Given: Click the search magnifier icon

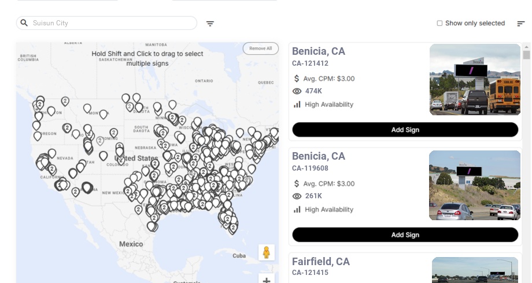Looking at the screenshot, I should tap(24, 23).
